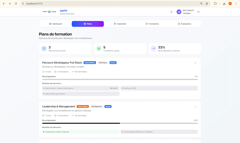Click the Full Stack progression bar at 0%
The image size is (240, 143).
pos(120,79)
